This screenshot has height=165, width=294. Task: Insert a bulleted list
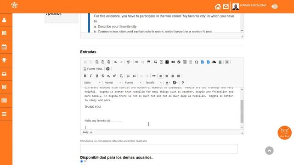[134, 76]
